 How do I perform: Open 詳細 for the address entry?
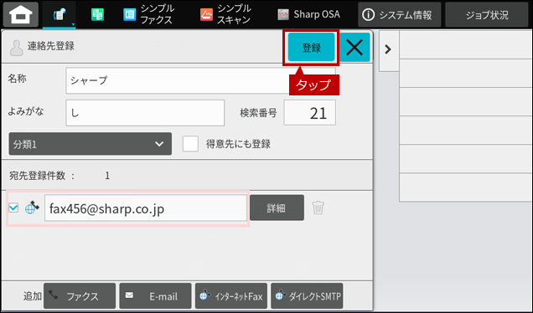[x=277, y=208]
